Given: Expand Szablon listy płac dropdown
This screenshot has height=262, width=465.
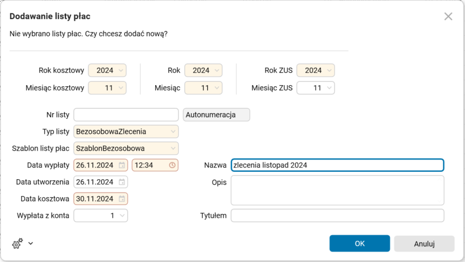Looking at the screenshot, I should pos(173,148).
